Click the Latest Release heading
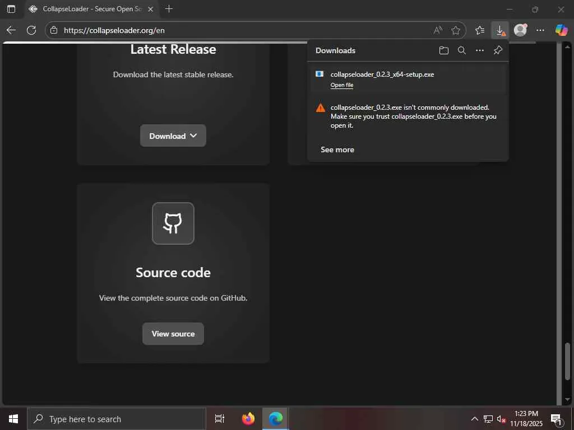The height and width of the screenshot is (430, 574). [173, 49]
